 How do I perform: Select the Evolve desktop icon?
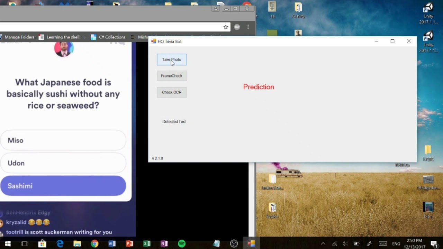272,211
